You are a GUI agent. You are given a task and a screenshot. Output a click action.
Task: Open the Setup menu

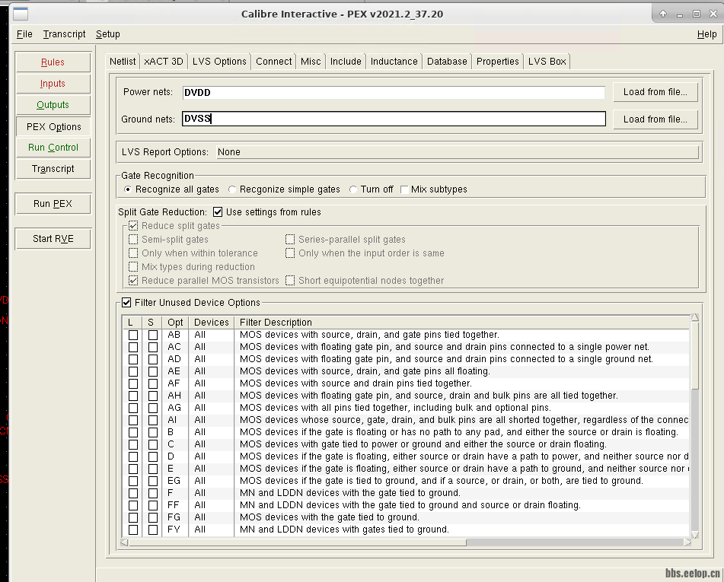pos(107,34)
